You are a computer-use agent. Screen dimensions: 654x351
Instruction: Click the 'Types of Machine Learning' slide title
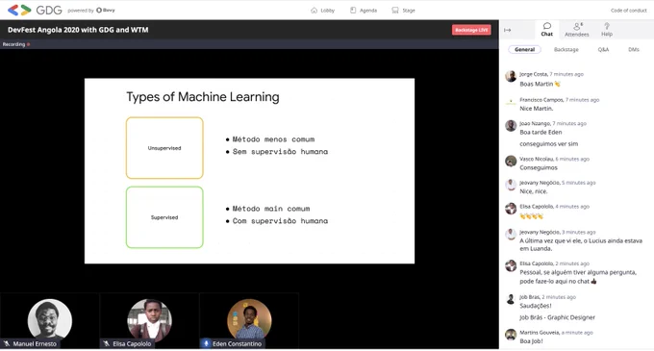click(x=203, y=97)
